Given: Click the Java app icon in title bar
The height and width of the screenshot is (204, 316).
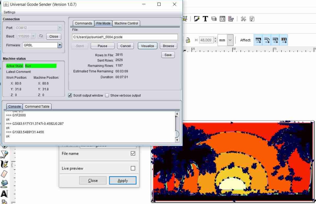Looking at the screenshot, I should pos(6,4).
